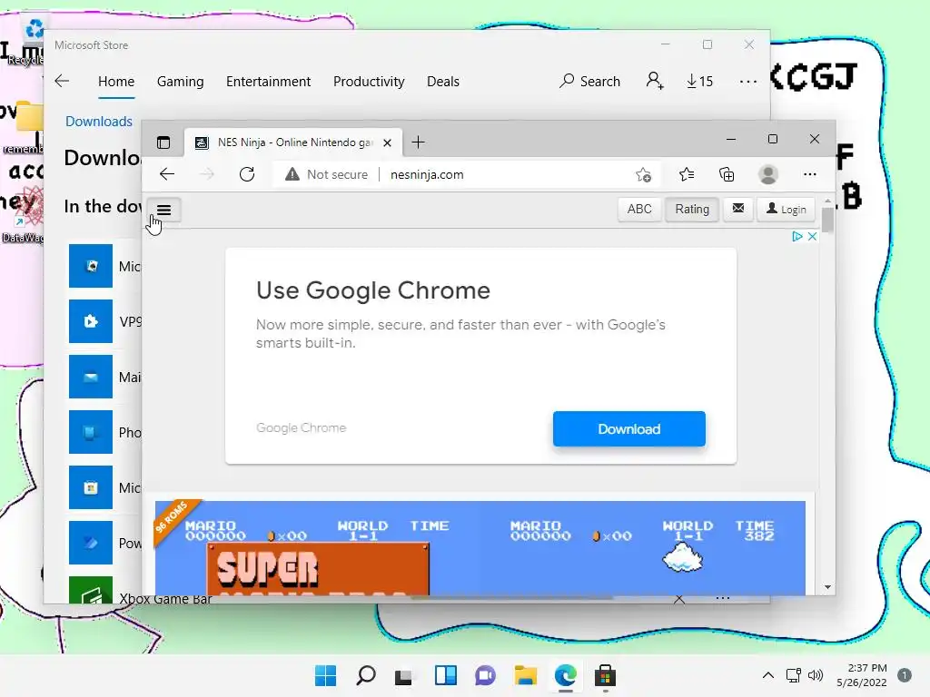Select the NES Ninja browser tab
Screen dimensions: 930x697
coord(293,142)
